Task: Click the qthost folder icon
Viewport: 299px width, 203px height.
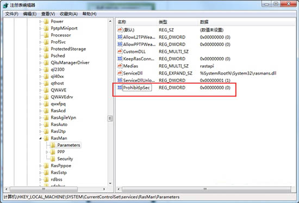Action: pyautogui.click(x=46, y=83)
